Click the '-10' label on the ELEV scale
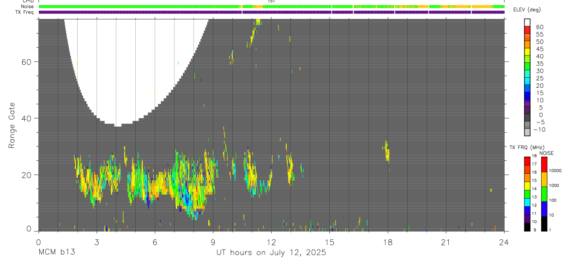 (539, 129)
